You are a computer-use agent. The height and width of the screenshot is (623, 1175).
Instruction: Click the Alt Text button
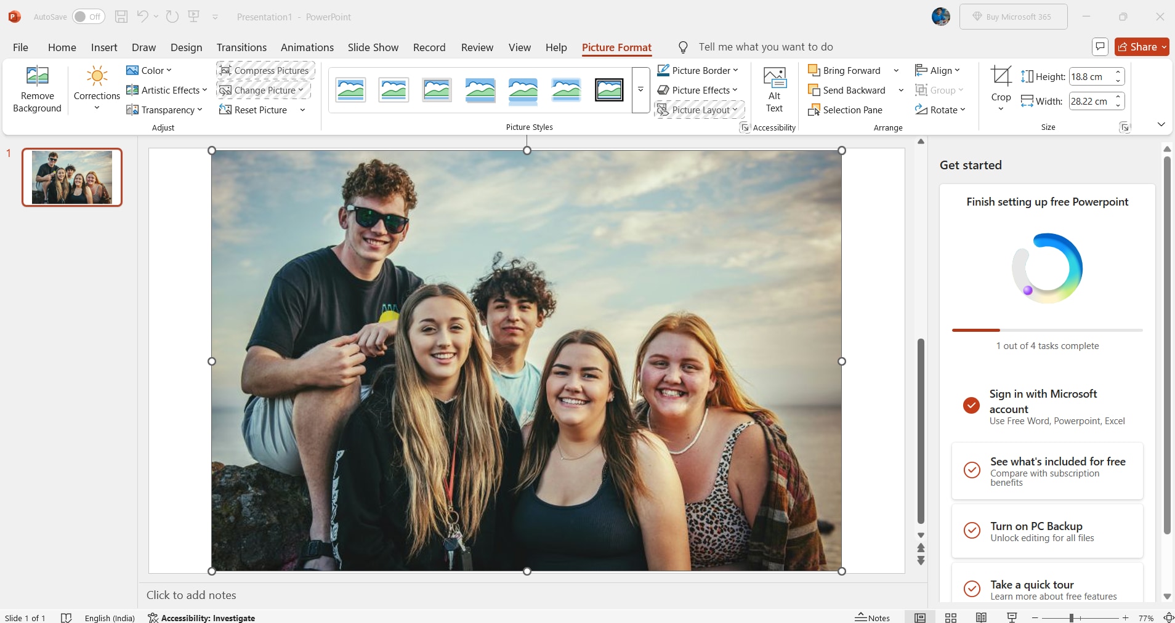pos(774,90)
